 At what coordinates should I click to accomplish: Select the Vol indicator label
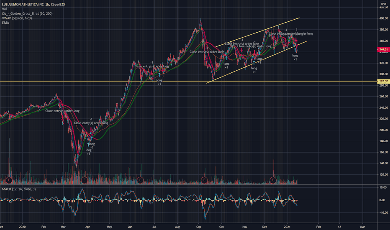point(4,9)
